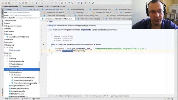Click the Undo toolbar icon
Viewport: 178px width, 100px height.
(x=13, y=3)
